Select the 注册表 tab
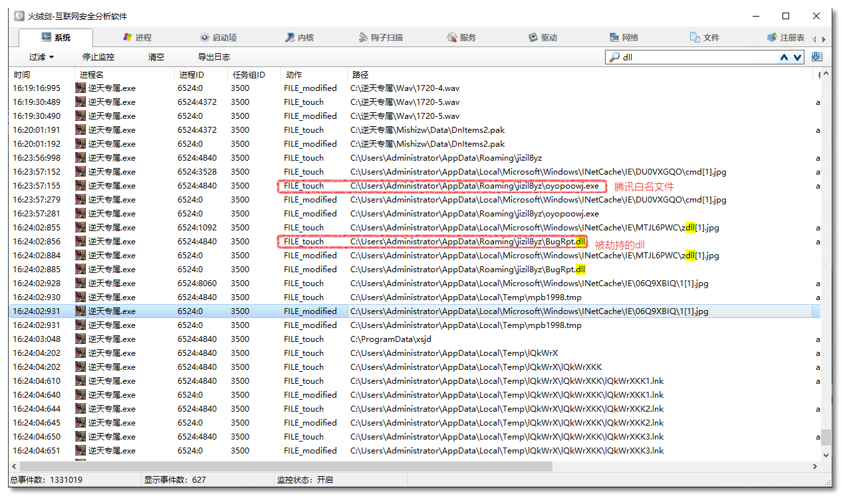This screenshot has height=496, width=841. click(786, 38)
